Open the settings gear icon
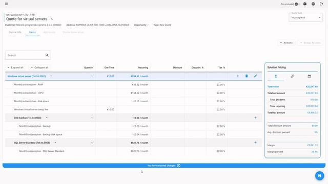This screenshot has height=184, width=328. click(305, 4)
